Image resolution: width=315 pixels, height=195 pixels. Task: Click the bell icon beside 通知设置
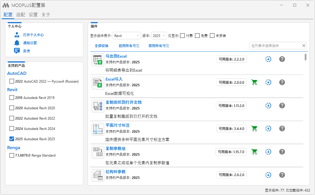tap(17, 43)
